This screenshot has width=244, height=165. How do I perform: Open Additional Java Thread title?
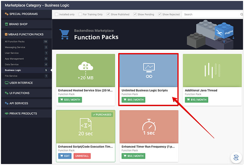click(x=201, y=90)
